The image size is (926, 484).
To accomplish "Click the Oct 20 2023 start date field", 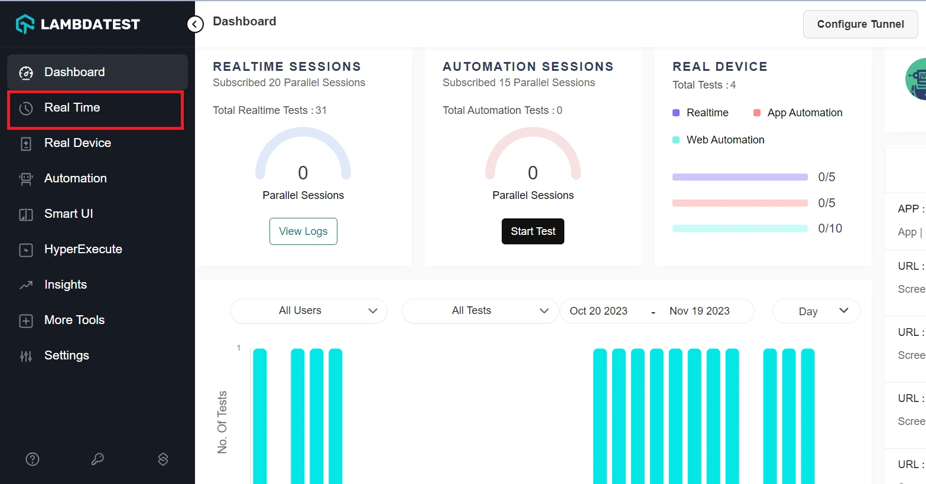I will click(x=599, y=311).
